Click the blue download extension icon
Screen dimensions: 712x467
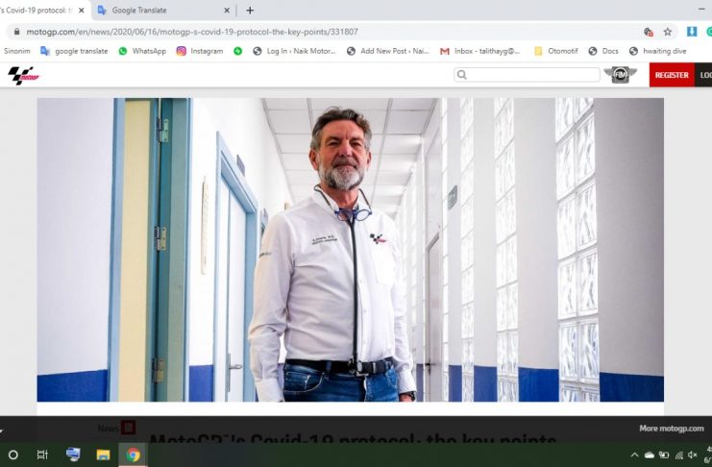(691, 32)
